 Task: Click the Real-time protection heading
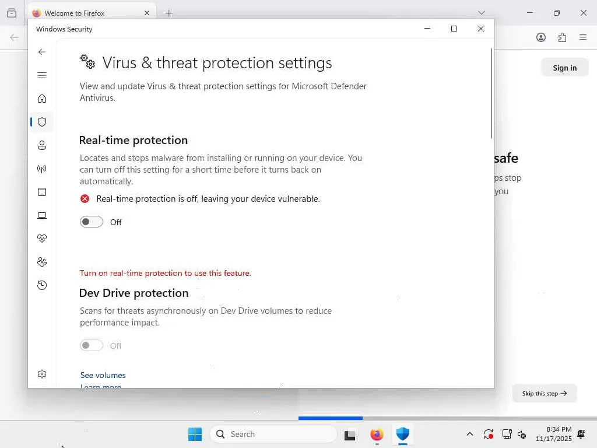point(134,140)
